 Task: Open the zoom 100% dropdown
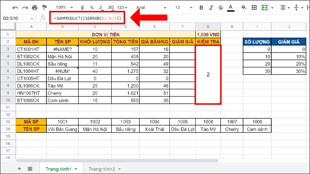(63, 7)
